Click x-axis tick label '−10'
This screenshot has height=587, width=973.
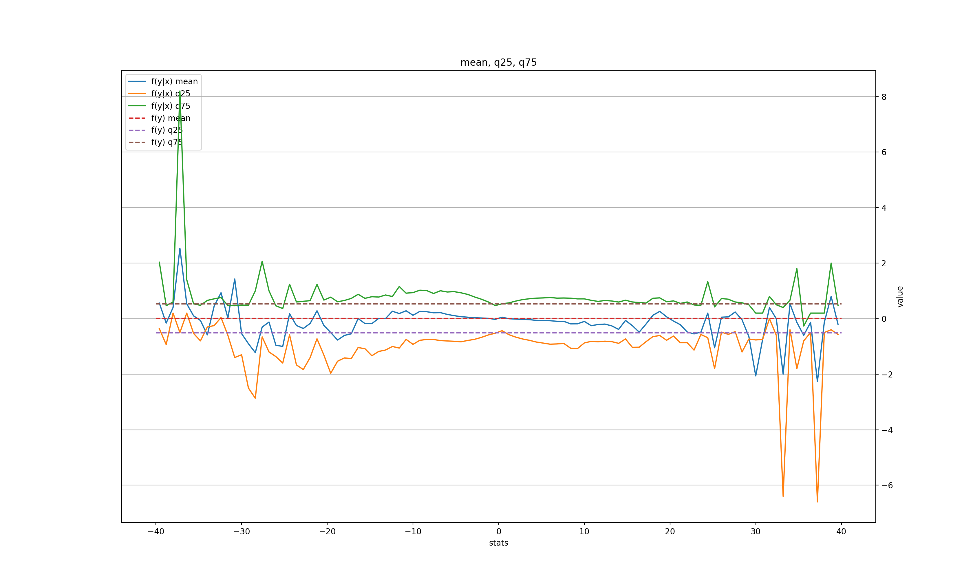pyautogui.click(x=413, y=532)
